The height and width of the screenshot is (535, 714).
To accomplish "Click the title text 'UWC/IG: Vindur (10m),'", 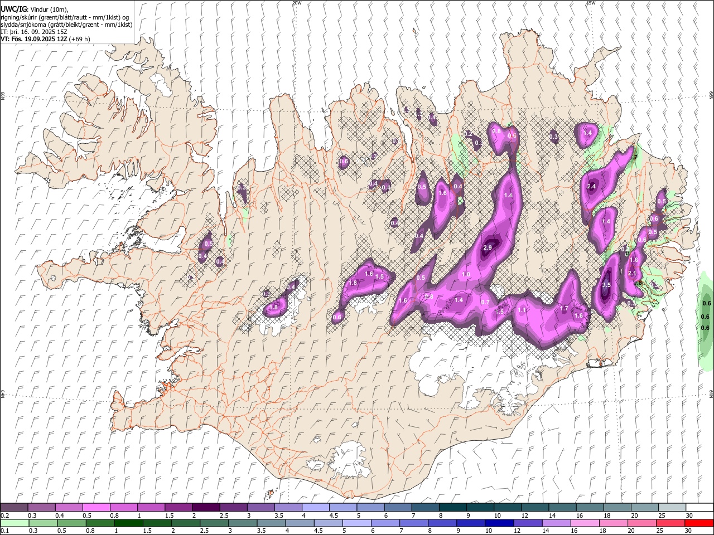I will coord(35,9).
